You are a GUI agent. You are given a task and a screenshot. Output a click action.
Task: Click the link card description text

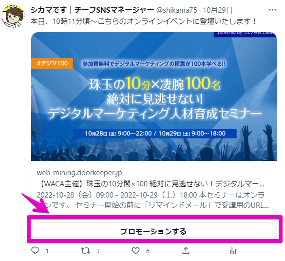click(x=152, y=200)
